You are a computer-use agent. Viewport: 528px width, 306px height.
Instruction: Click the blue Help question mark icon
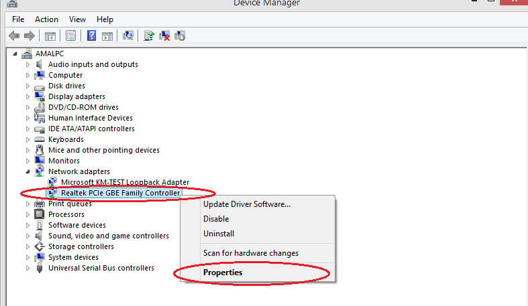click(92, 35)
